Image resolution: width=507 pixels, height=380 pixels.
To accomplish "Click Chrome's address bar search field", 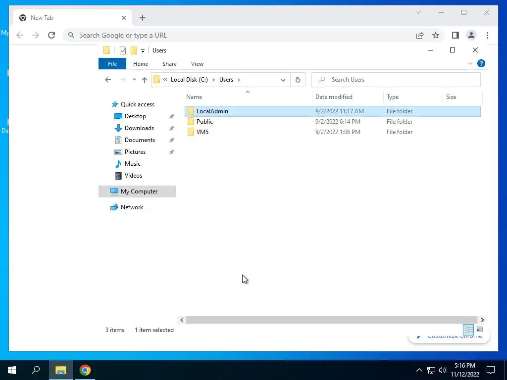I will click(x=239, y=35).
